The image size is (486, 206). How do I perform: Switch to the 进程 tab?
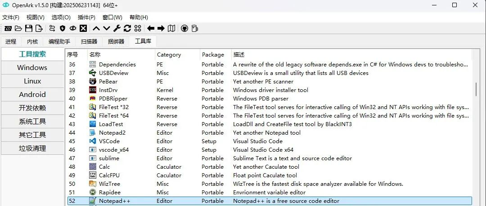[x=11, y=41]
